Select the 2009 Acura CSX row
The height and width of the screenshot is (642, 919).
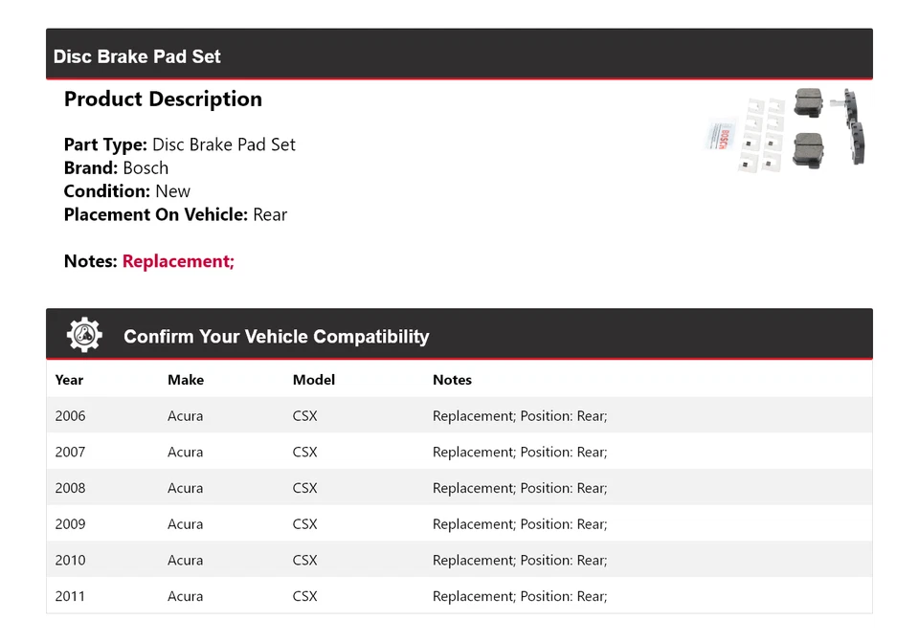(459, 524)
